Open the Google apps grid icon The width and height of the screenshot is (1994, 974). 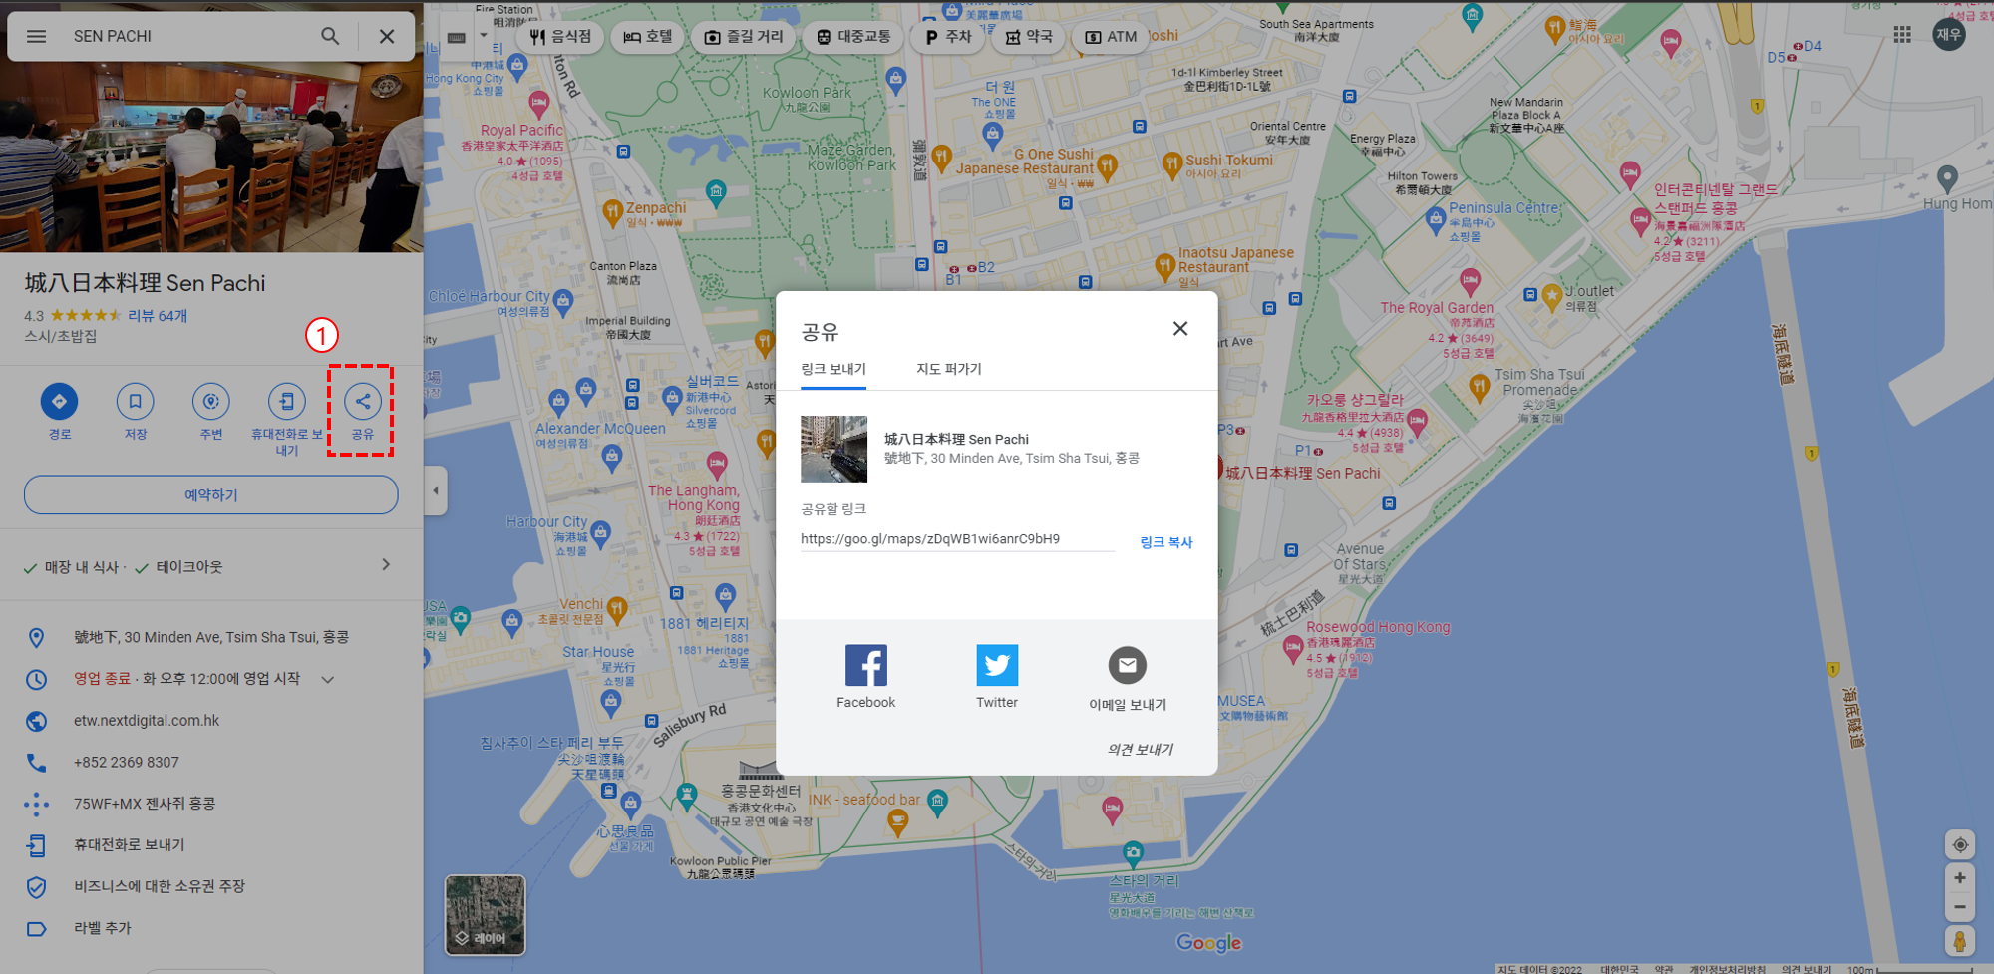pyautogui.click(x=1902, y=35)
